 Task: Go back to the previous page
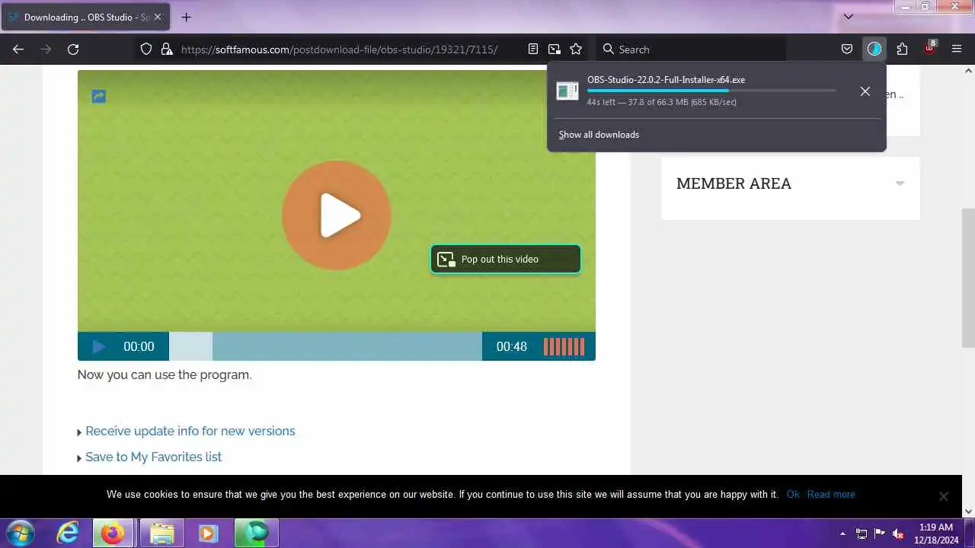(18, 49)
